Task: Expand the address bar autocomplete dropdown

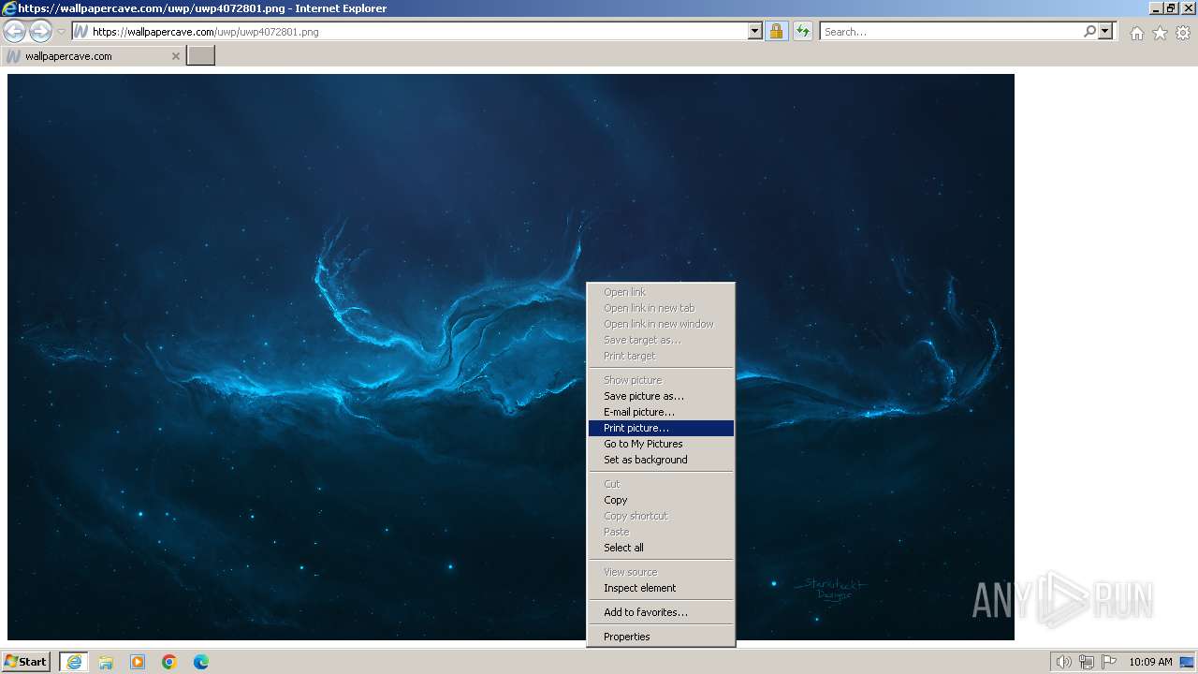Action: [755, 32]
